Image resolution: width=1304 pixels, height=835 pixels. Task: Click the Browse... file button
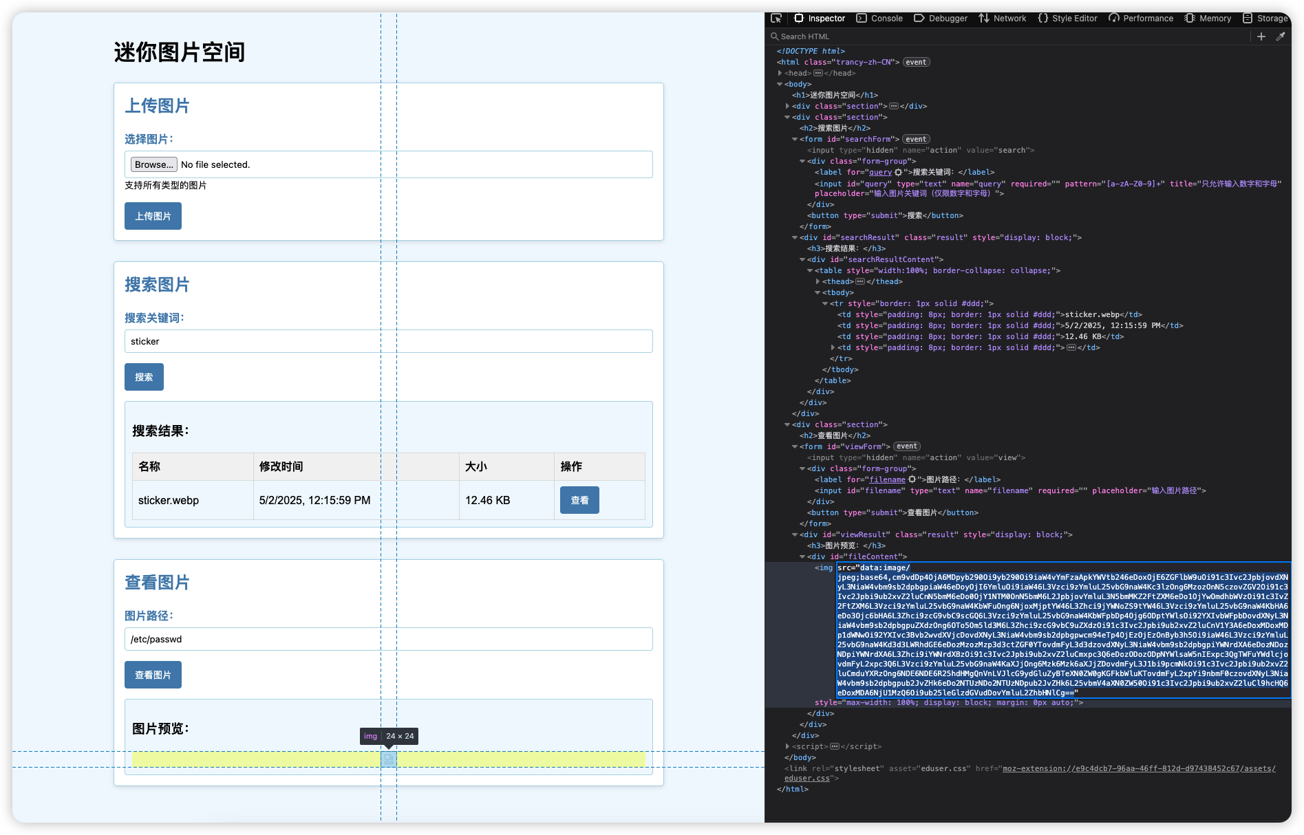(x=153, y=164)
